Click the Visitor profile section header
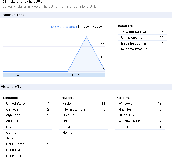 pyautogui.click(x=11, y=87)
